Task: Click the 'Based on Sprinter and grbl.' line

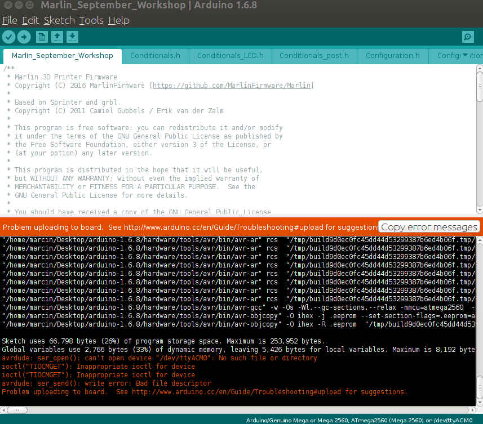Action: tap(68, 102)
